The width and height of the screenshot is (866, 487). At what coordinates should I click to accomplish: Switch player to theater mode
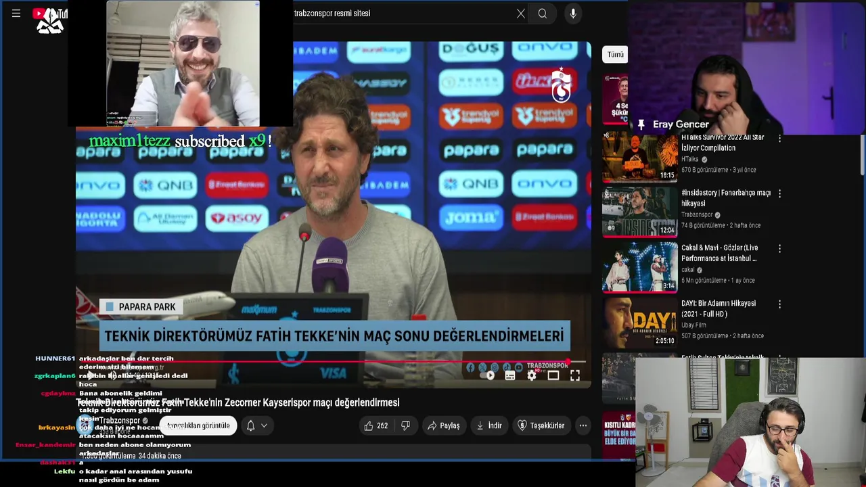click(x=553, y=375)
